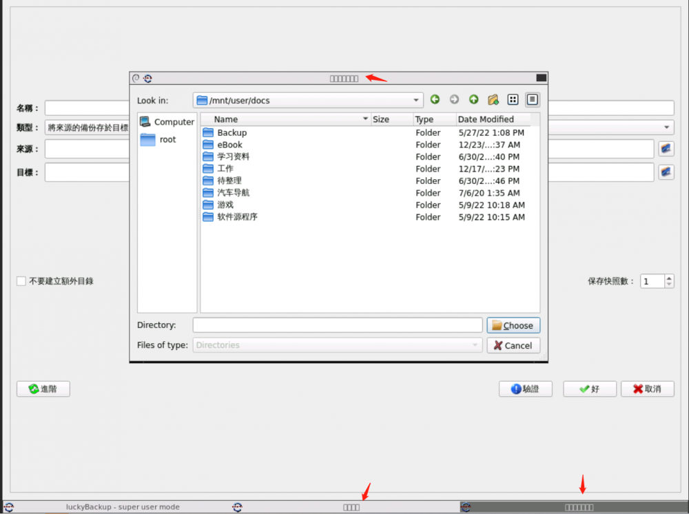Viewport: 689px width, 514px height.
Task: Confirm with the 好 button
Action: point(590,389)
